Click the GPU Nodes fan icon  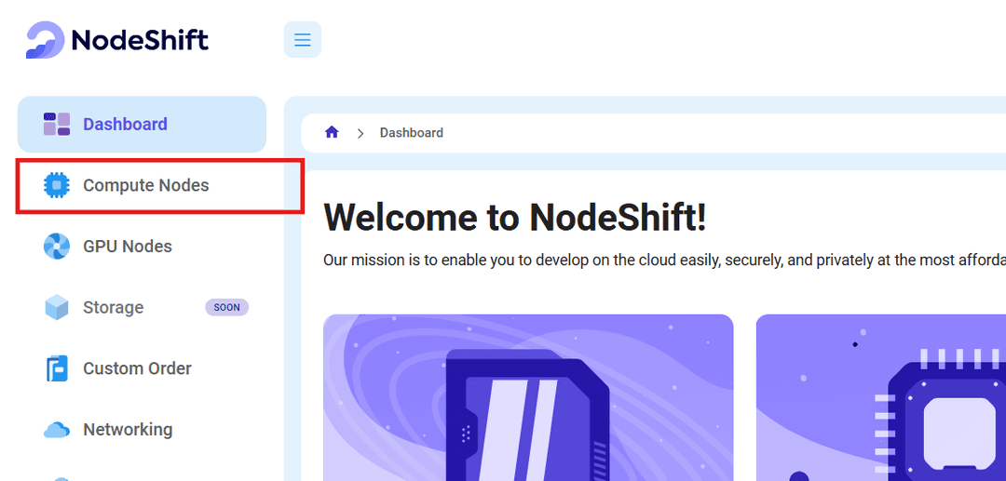click(x=57, y=246)
